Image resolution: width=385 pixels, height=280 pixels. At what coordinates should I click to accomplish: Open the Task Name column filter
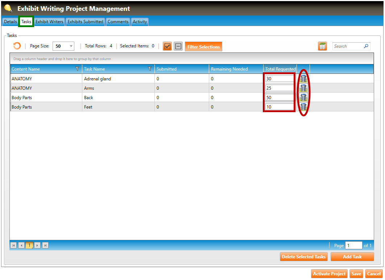tap(149, 69)
